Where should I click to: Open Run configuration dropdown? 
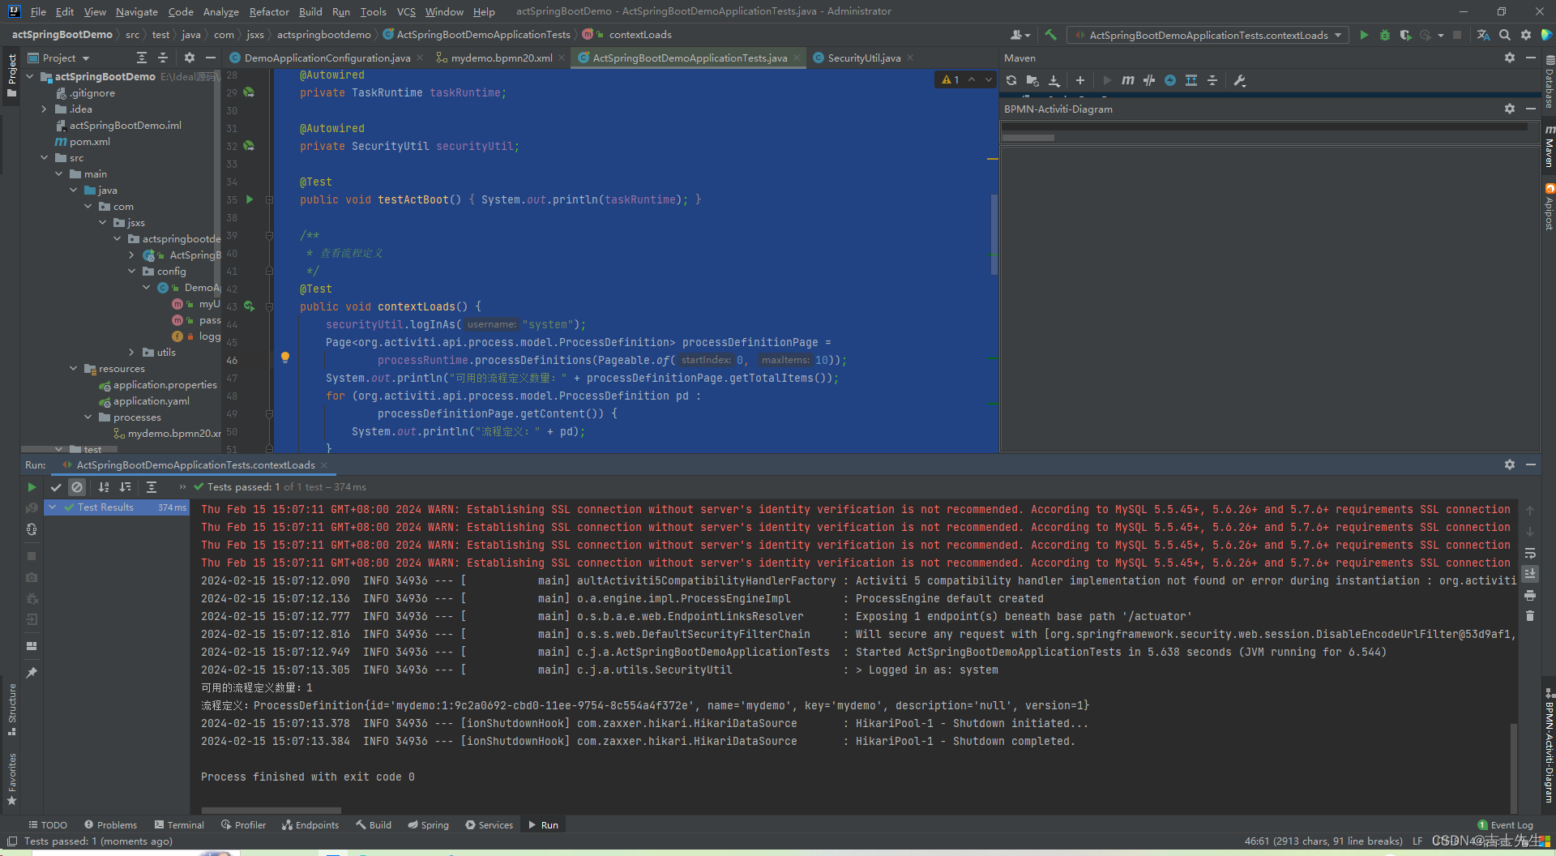(x=1208, y=35)
